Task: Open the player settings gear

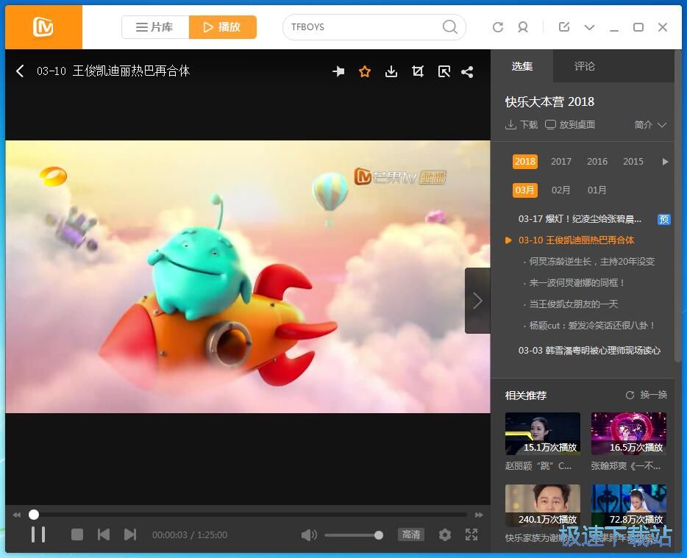Action: [x=445, y=534]
